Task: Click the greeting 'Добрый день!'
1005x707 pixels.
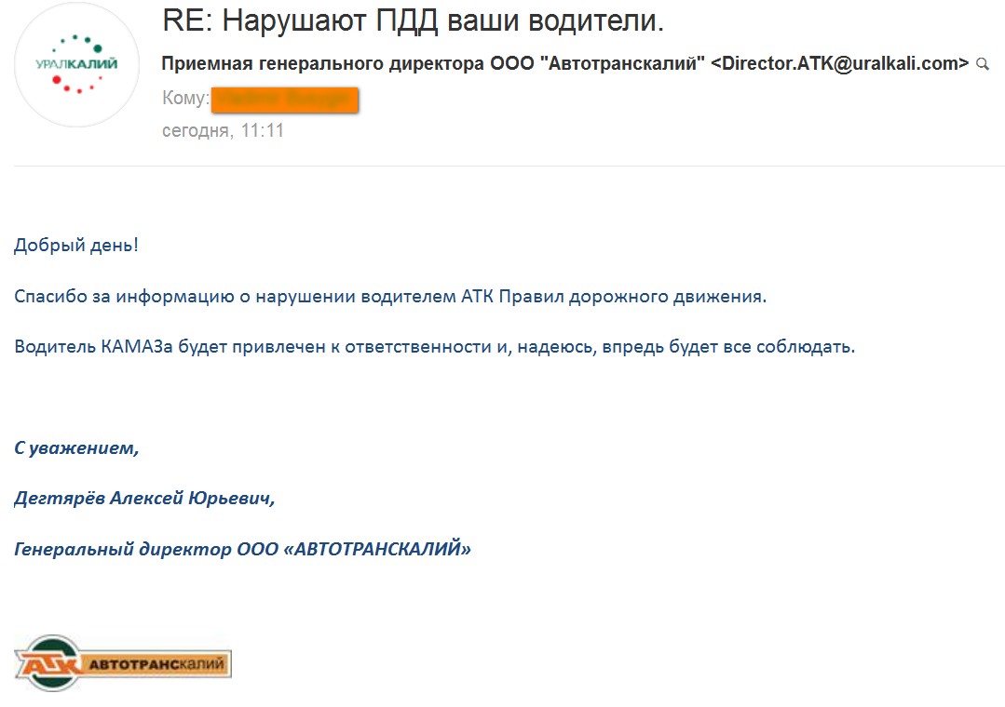Action: 76,247
